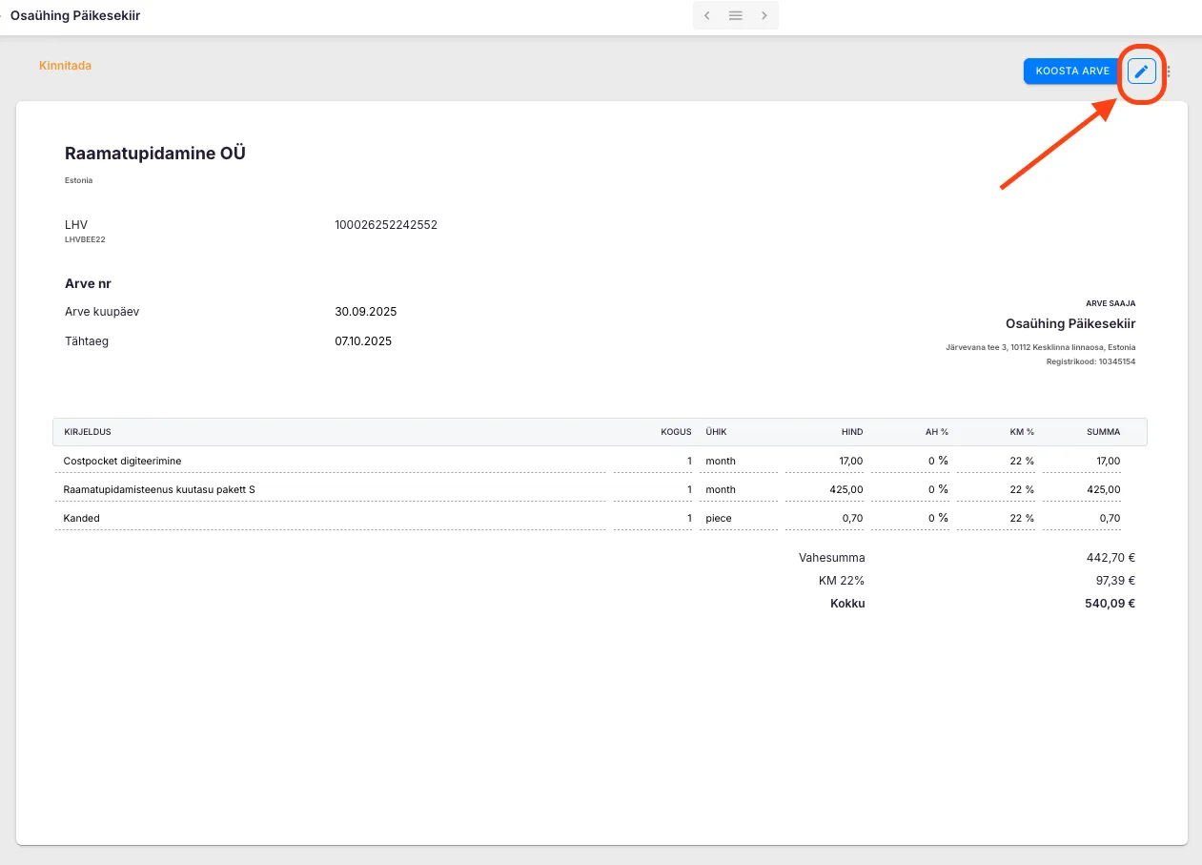Click the orange Kinnitada status label

(x=65, y=66)
